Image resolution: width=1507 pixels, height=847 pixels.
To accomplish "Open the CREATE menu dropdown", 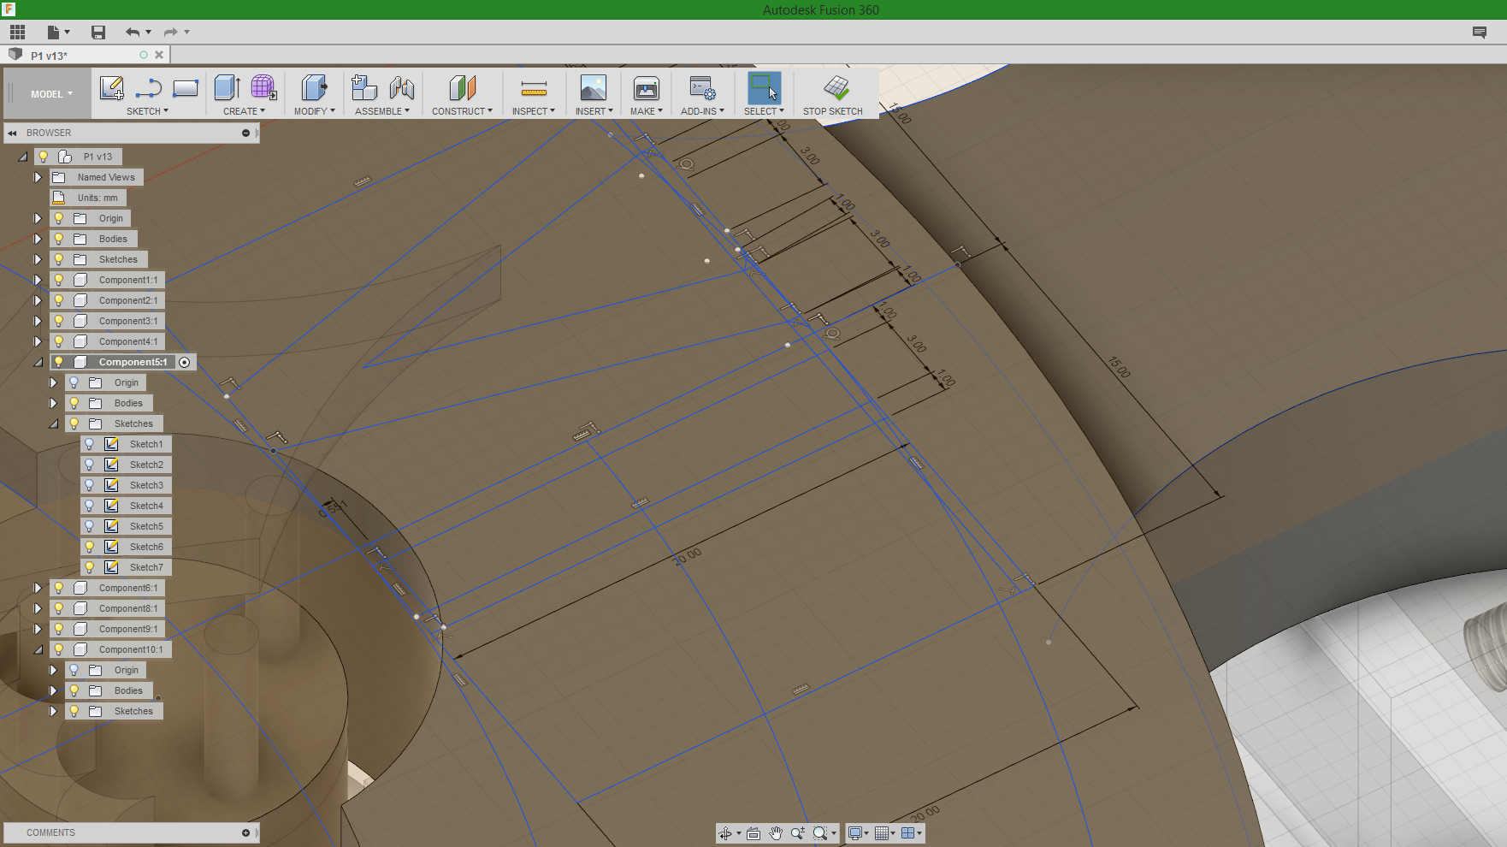I will (244, 111).
